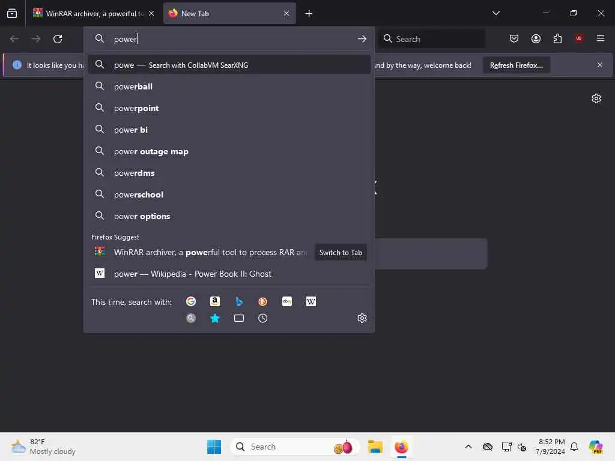The height and width of the screenshot is (461, 615).
Task: Choose the powerdms suggestion
Action: (x=229, y=173)
